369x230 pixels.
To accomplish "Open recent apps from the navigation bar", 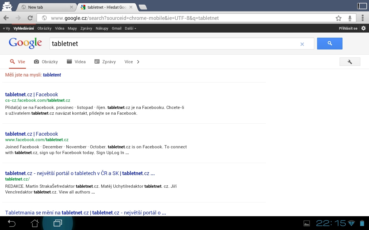I will point(57,223).
